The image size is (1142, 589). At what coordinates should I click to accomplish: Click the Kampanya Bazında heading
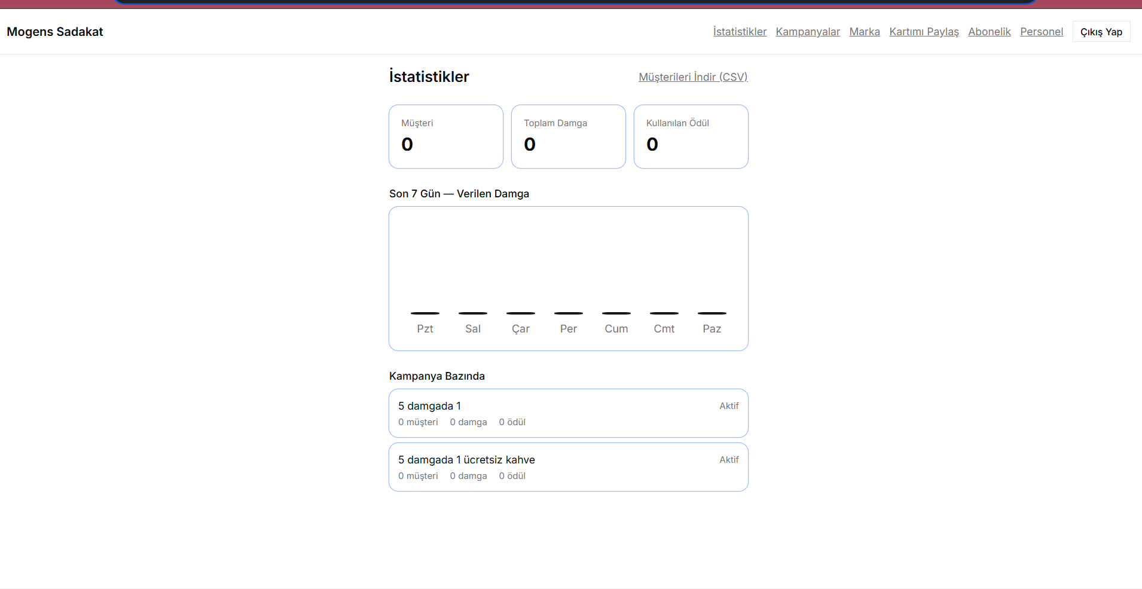(x=437, y=376)
